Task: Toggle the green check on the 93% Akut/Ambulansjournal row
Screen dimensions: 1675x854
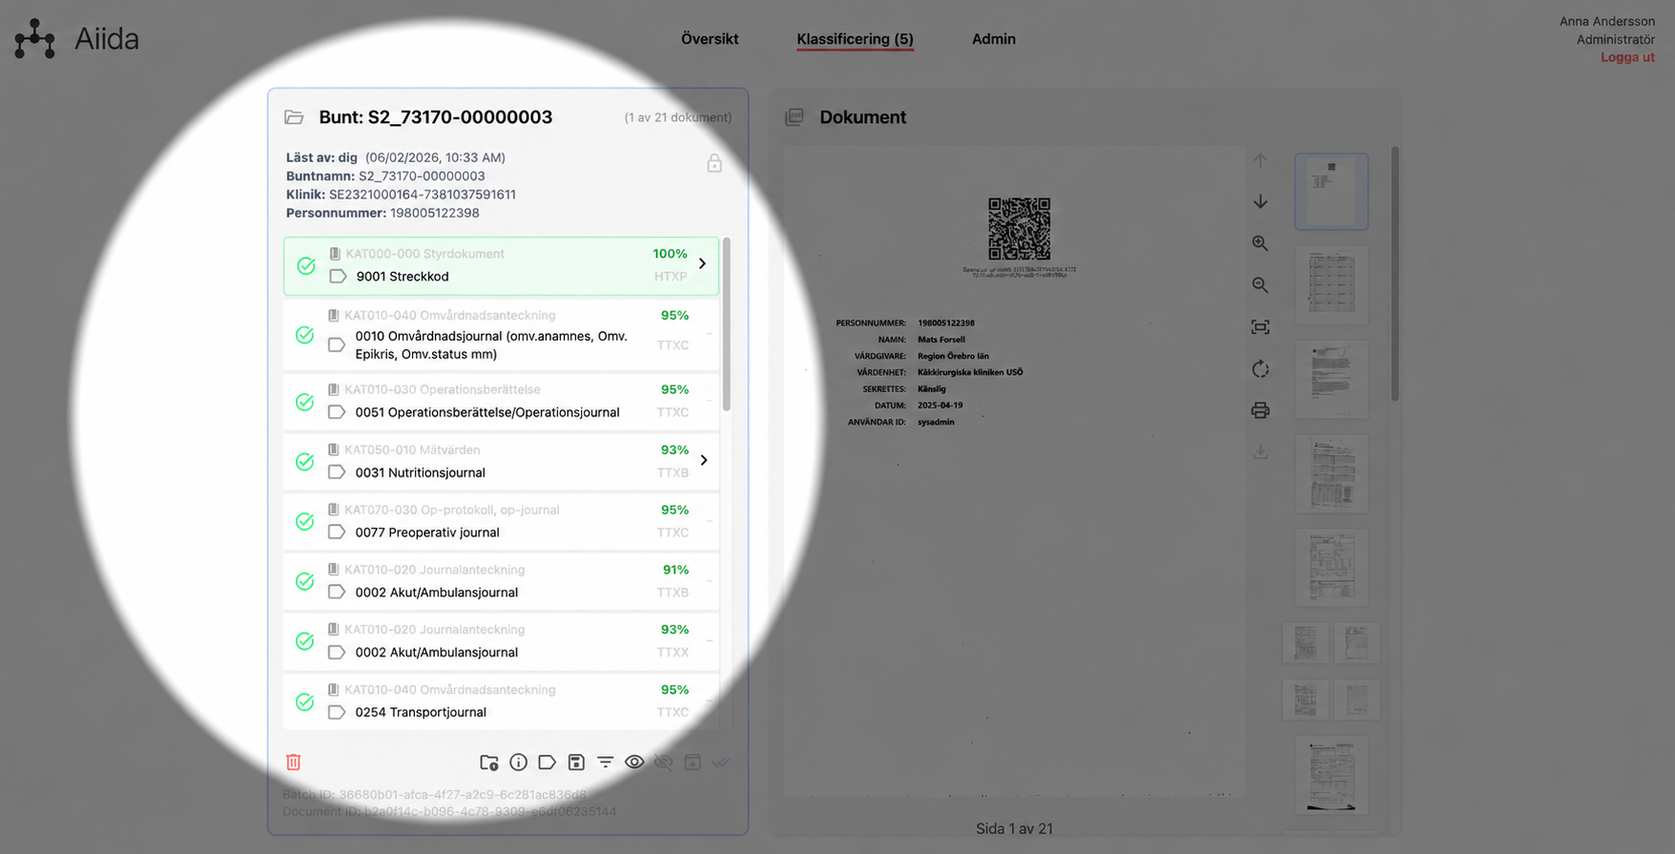Action: pyautogui.click(x=305, y=641)
